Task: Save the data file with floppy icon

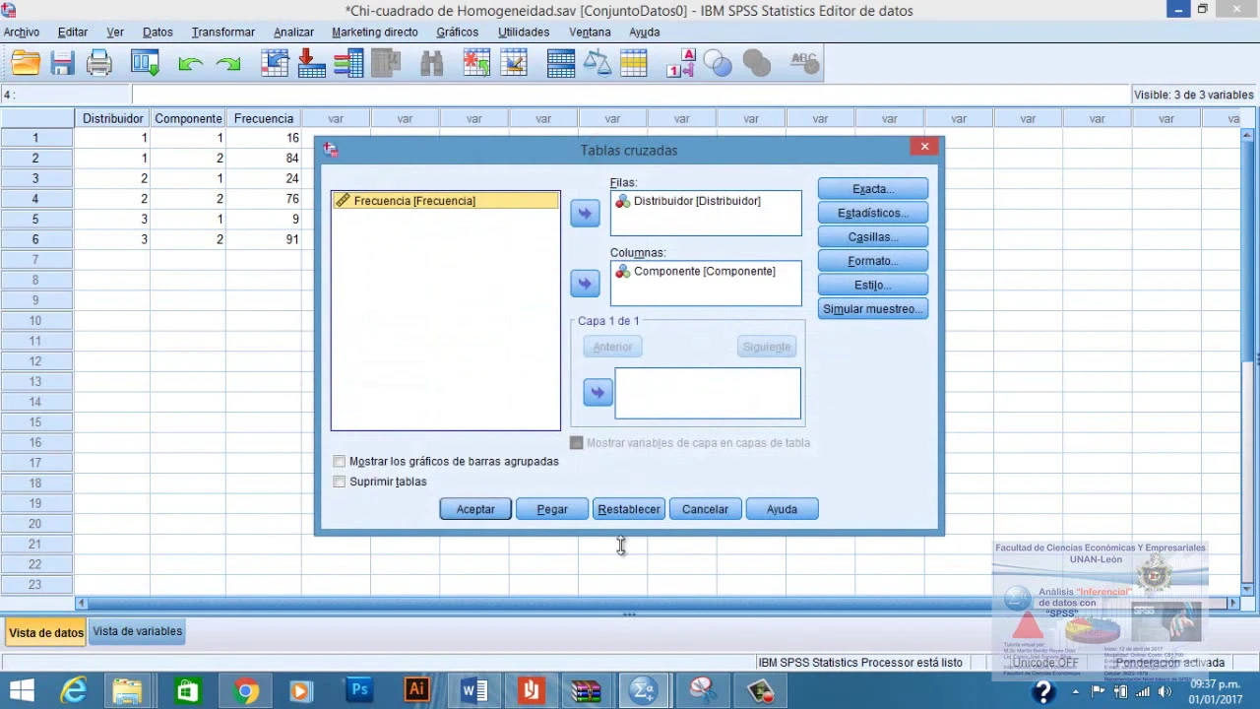Action: coord(63,64)
